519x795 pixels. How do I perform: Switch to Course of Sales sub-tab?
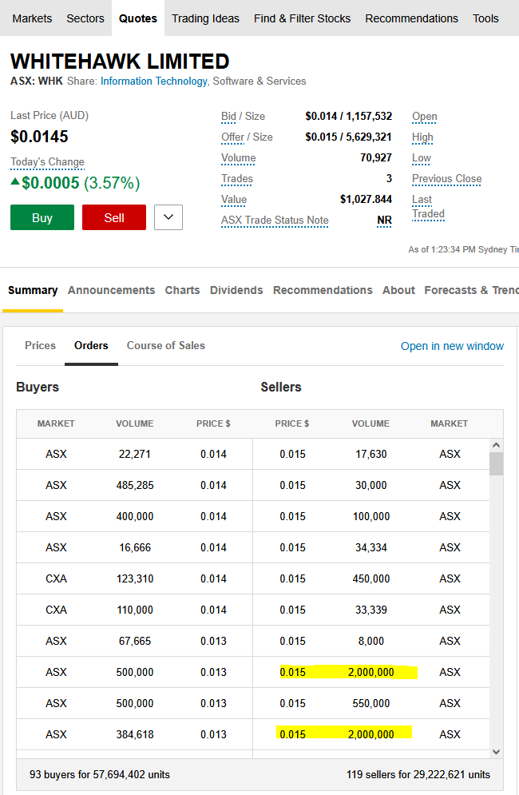click(166, 346)
